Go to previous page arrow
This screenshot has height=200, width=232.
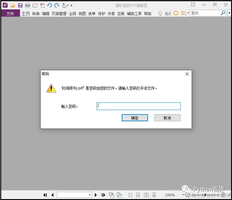52,195
